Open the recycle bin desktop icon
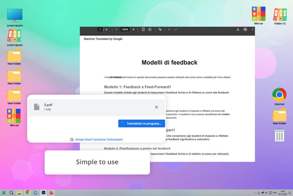Viewport: 293px width, 196px height. click(280, 135)
